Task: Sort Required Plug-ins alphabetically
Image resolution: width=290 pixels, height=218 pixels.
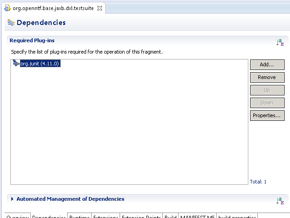Action: [x=280, y=42]
